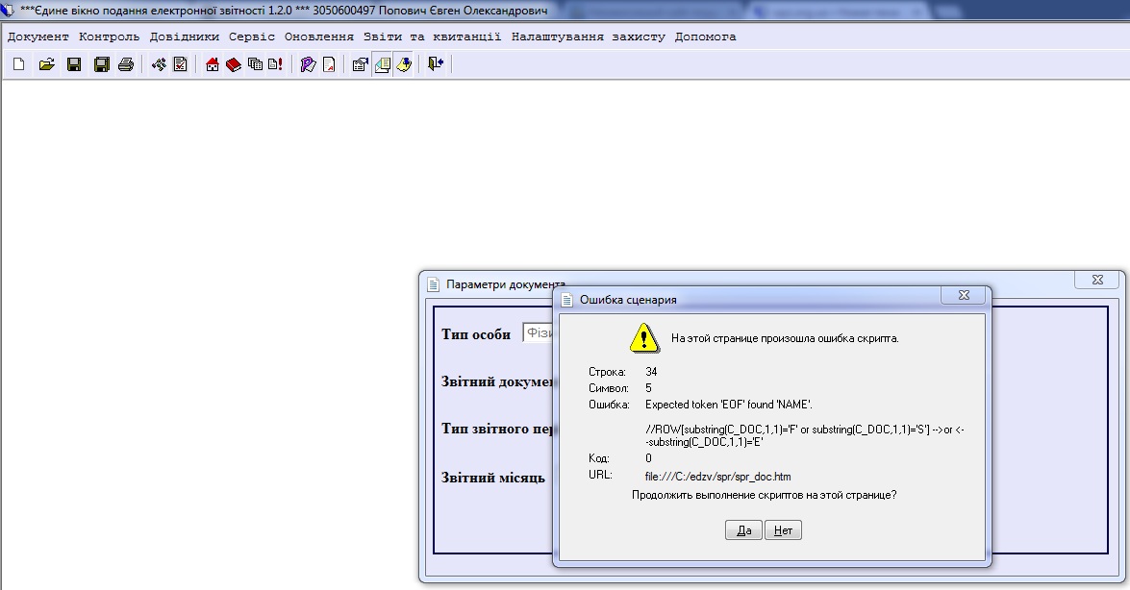Open the red book reference icon

(233, 64)
